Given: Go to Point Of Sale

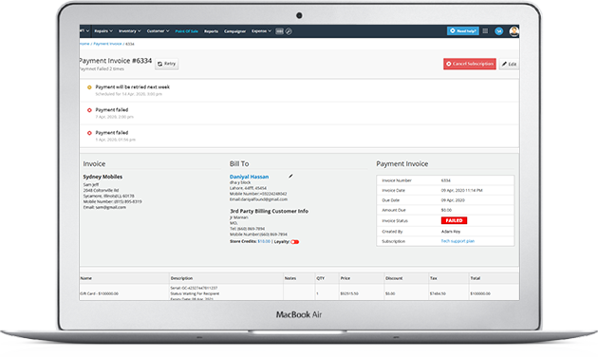Looking at the screenshot, I should coord(186,31).
